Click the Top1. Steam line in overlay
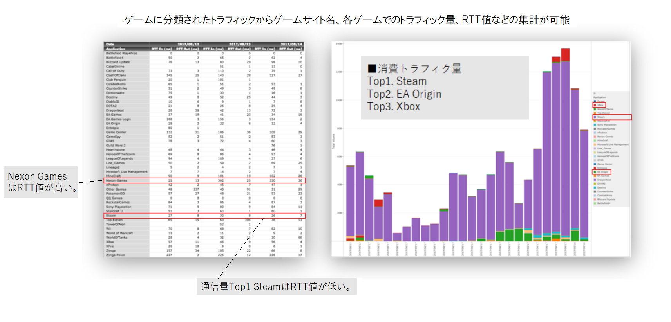Image resolution: width=671 pixels, height=322 pixels. point(397,81)
